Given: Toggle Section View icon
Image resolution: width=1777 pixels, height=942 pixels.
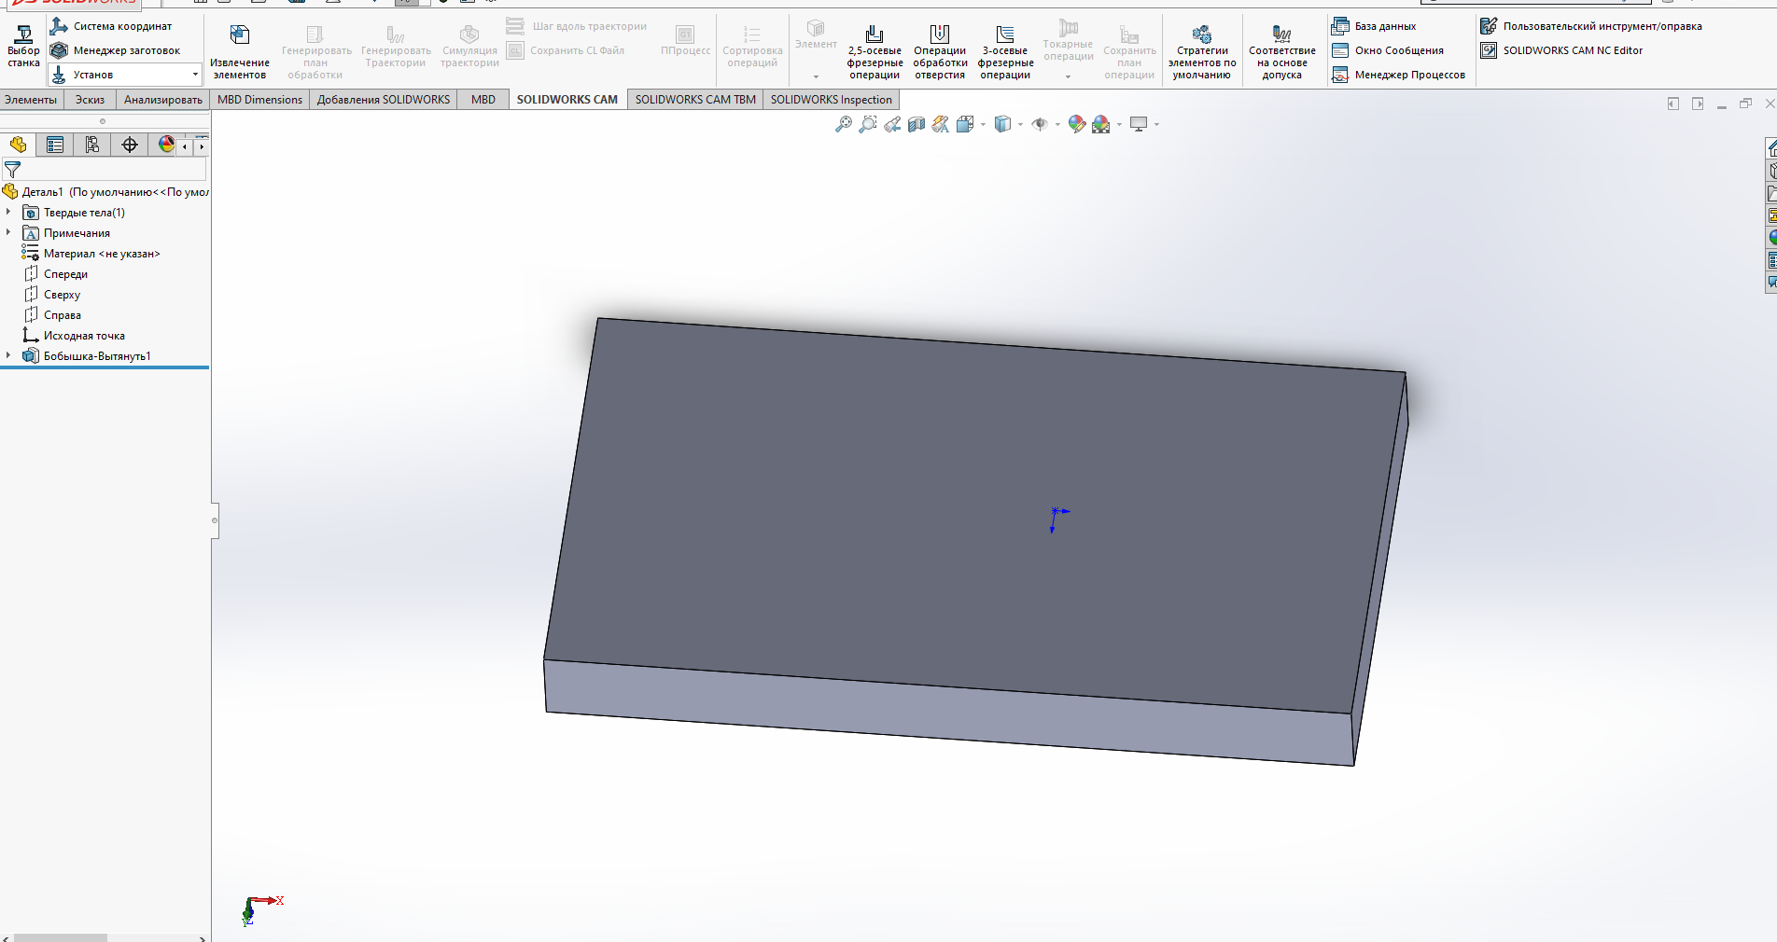Looking at the screenshot, I should (916, 124).
